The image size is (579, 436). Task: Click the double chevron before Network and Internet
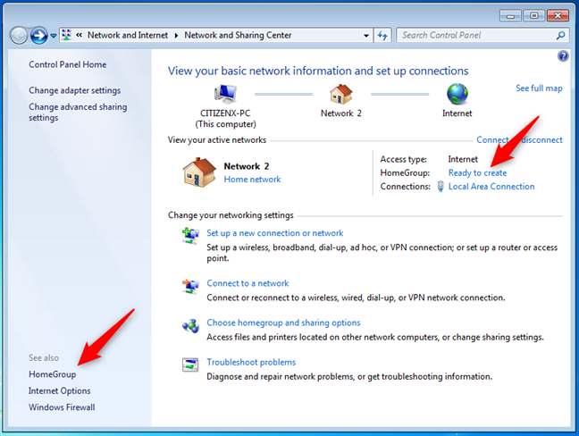(x=79, y=35)
